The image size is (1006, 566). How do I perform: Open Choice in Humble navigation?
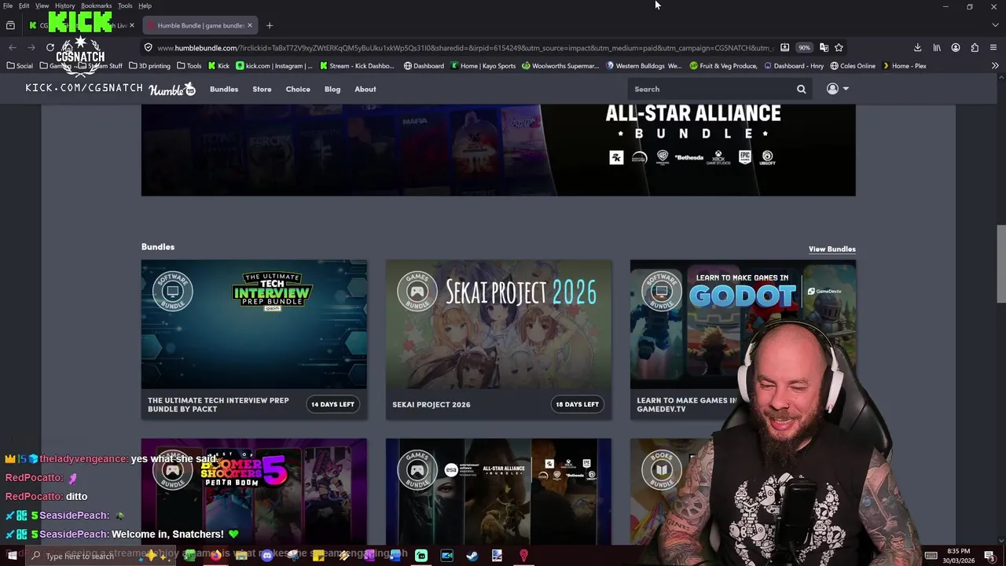(298, 89)
